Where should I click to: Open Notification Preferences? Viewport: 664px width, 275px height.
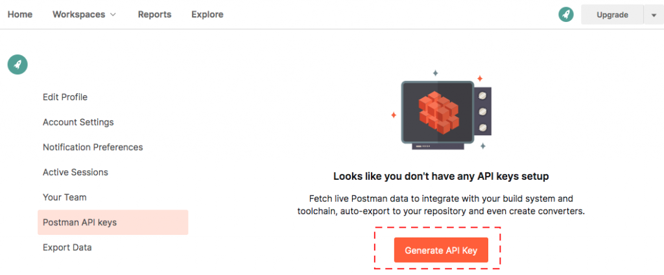coord(93,147)
